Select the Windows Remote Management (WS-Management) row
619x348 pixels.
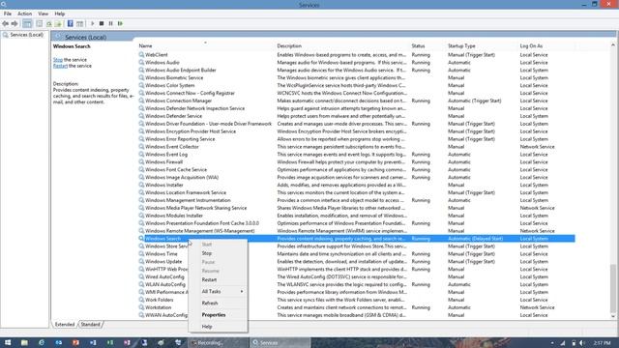pyautogui.click(x=357, y=231)
